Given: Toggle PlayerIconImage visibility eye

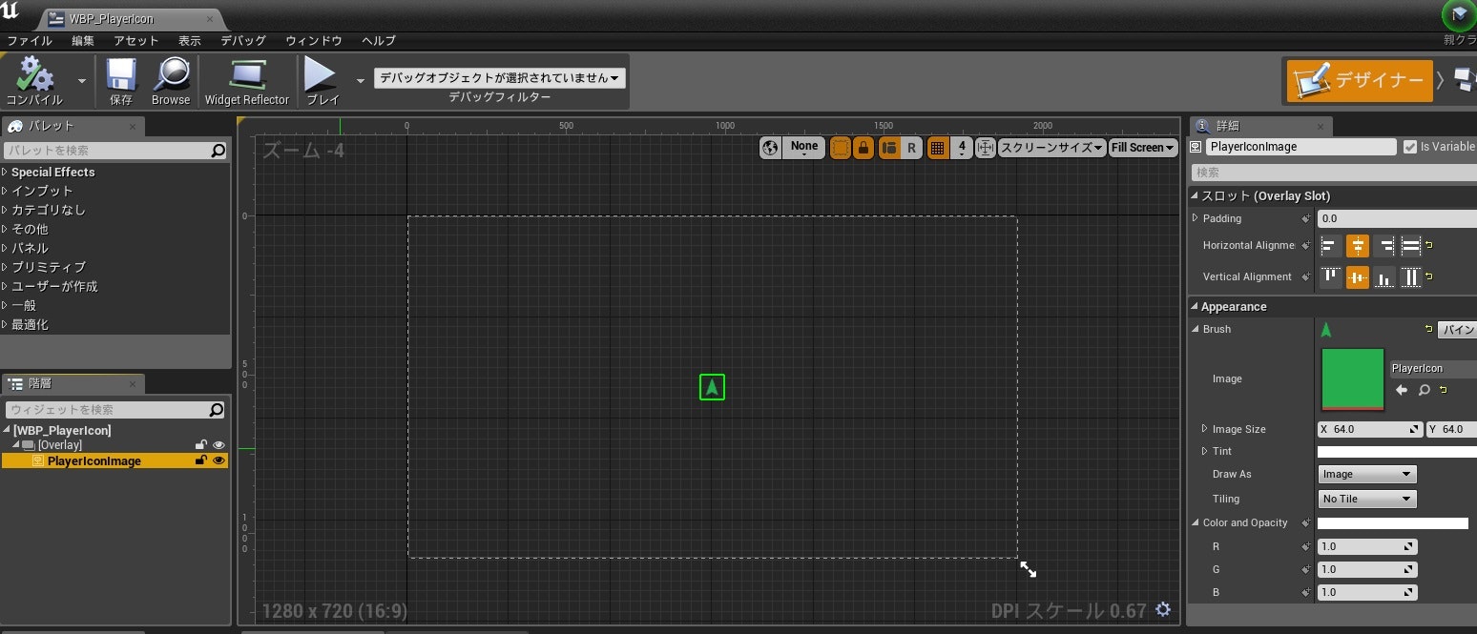Looking at the screenshot, I should (x=218, y=460).
